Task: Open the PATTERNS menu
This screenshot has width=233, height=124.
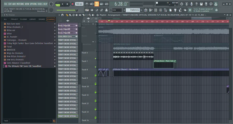Action: (20, 4)
